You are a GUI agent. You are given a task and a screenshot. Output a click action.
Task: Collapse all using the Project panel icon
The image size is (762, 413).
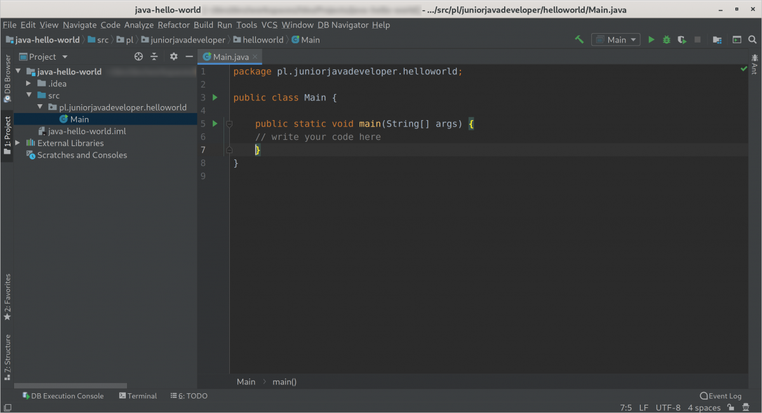point(154,57)
